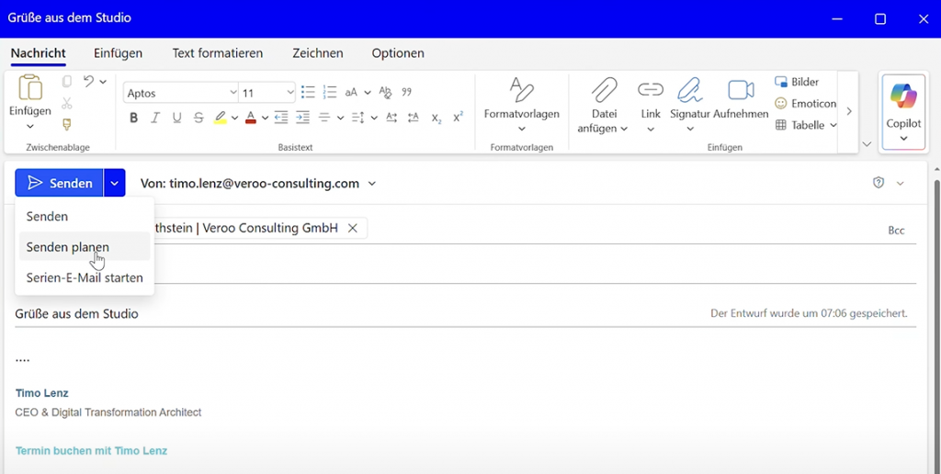Remove the Veroo Consulting GmbH recipient
Viewport: 941px width, 474px height.
pyautogui.click(x=353, y=228)
